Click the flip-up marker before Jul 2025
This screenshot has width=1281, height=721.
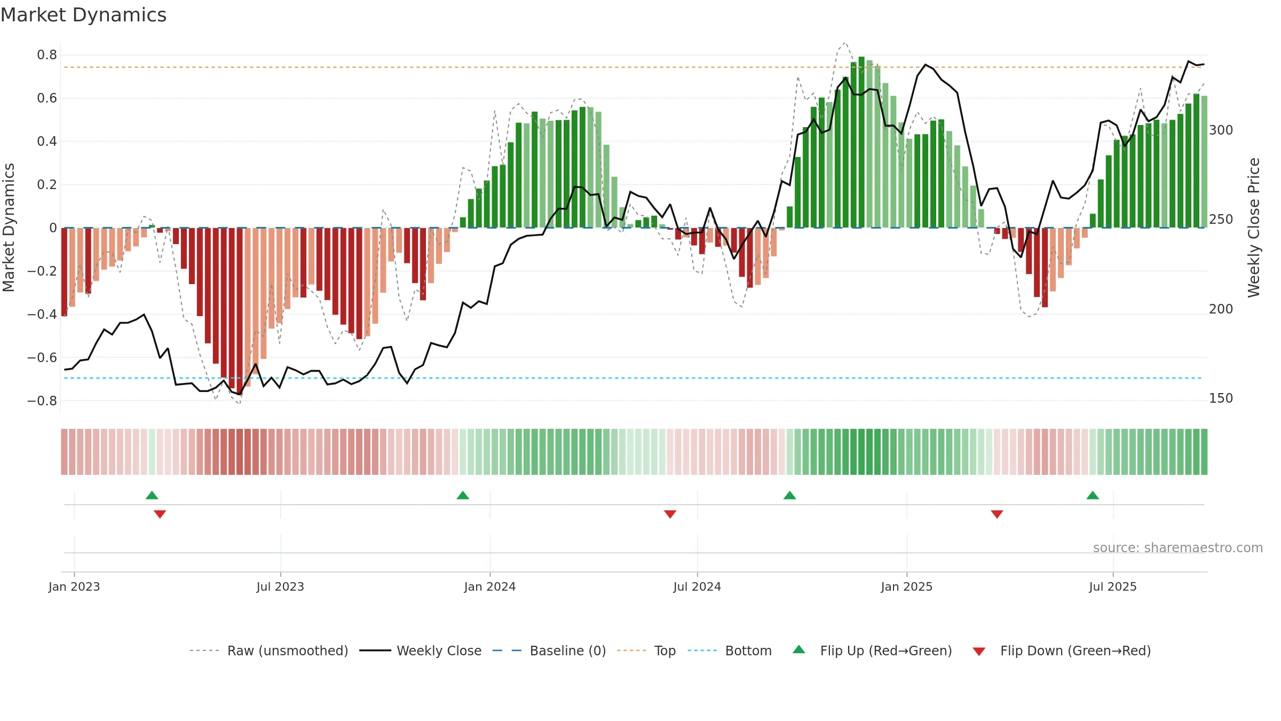pos(1093,495)
